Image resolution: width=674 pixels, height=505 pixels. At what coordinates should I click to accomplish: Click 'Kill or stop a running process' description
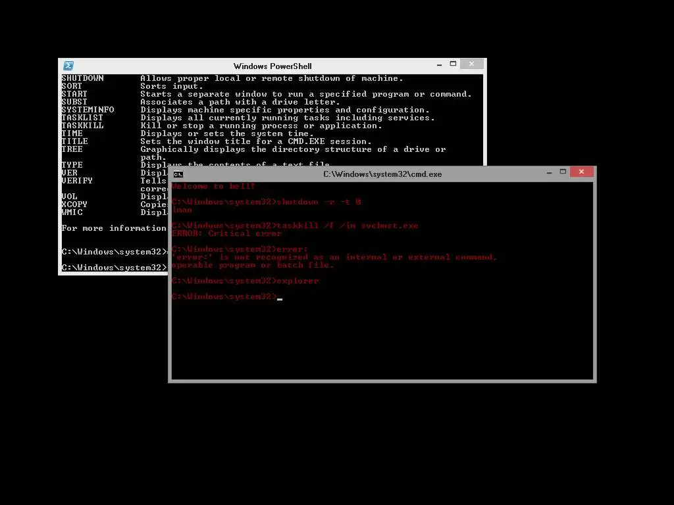261,126
